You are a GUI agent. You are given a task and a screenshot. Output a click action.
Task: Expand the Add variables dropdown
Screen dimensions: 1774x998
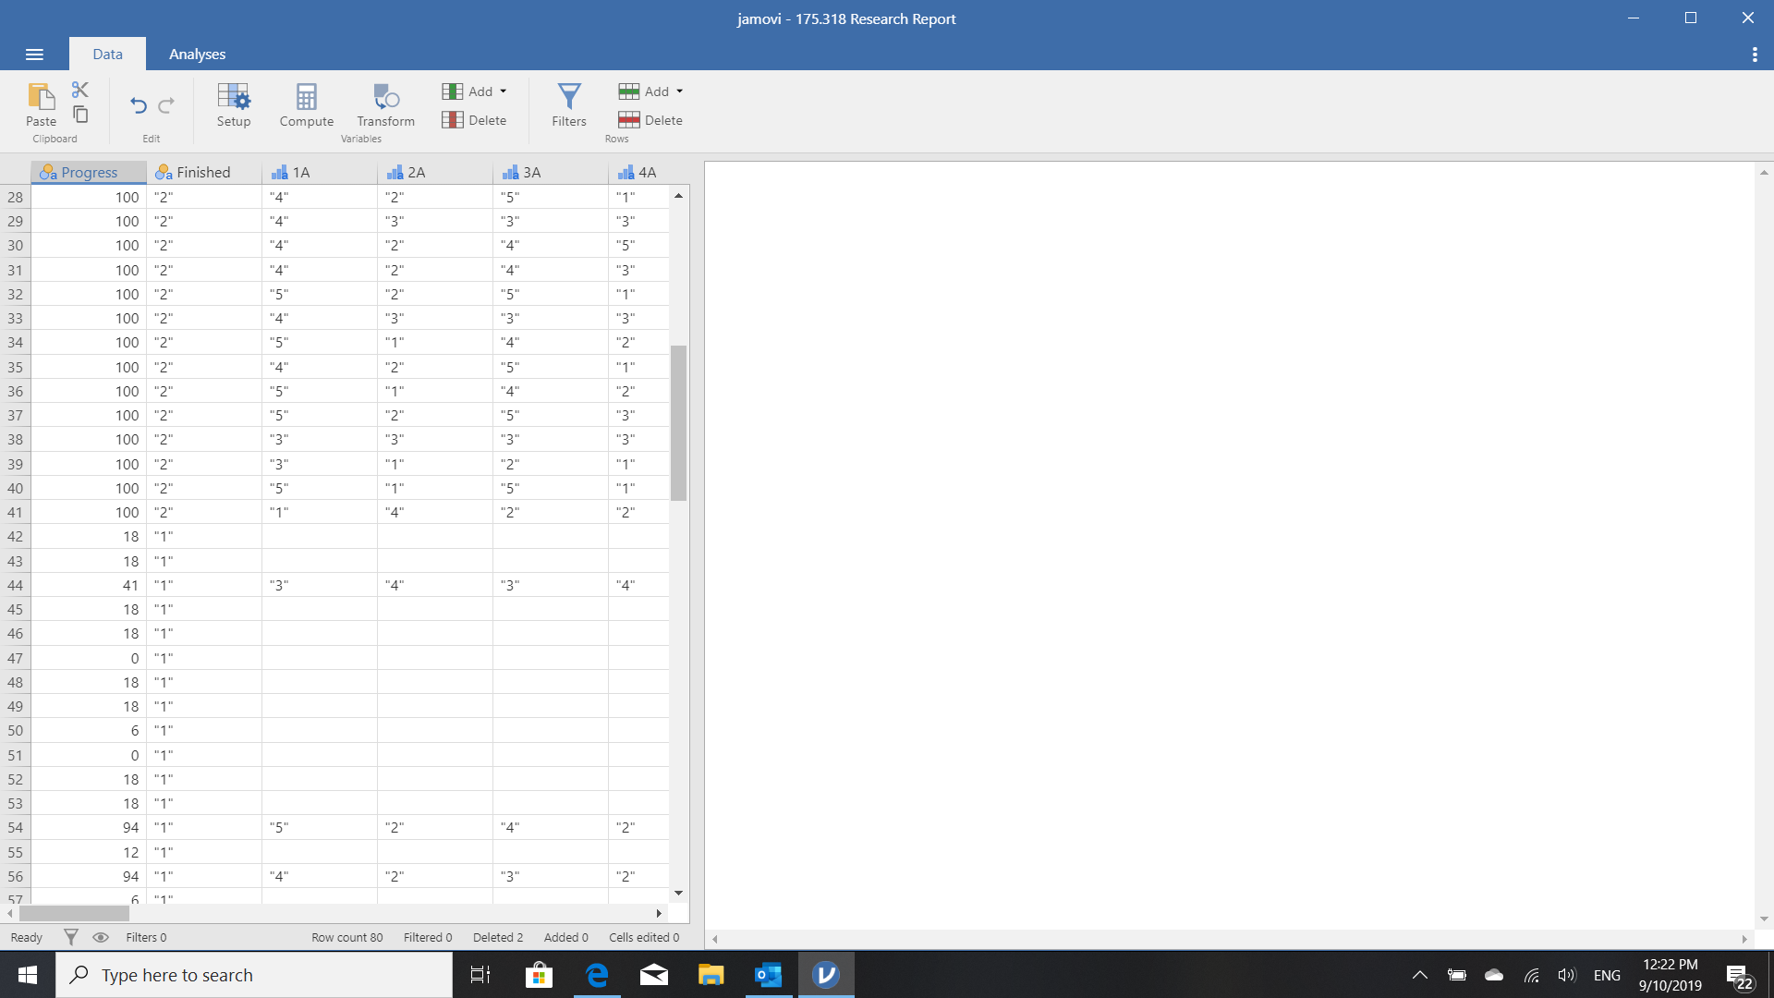475,91
